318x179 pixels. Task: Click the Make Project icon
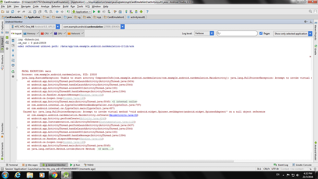tap(68, 12)
